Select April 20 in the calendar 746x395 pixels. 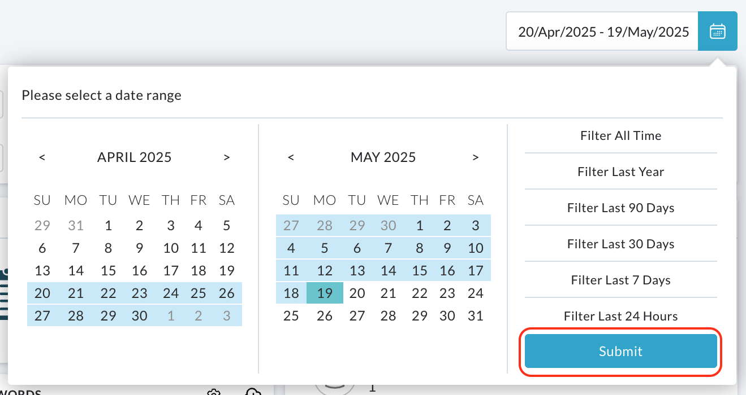42,293
